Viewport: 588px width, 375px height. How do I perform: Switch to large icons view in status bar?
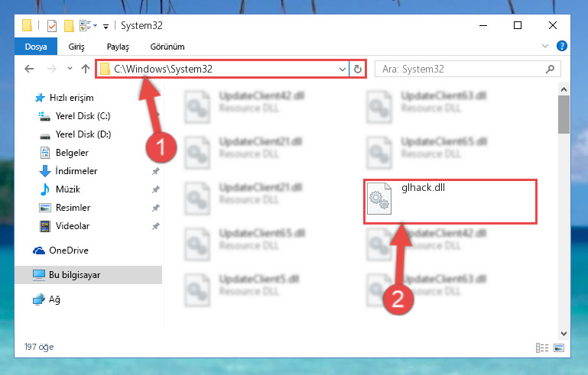coord(559,348)
